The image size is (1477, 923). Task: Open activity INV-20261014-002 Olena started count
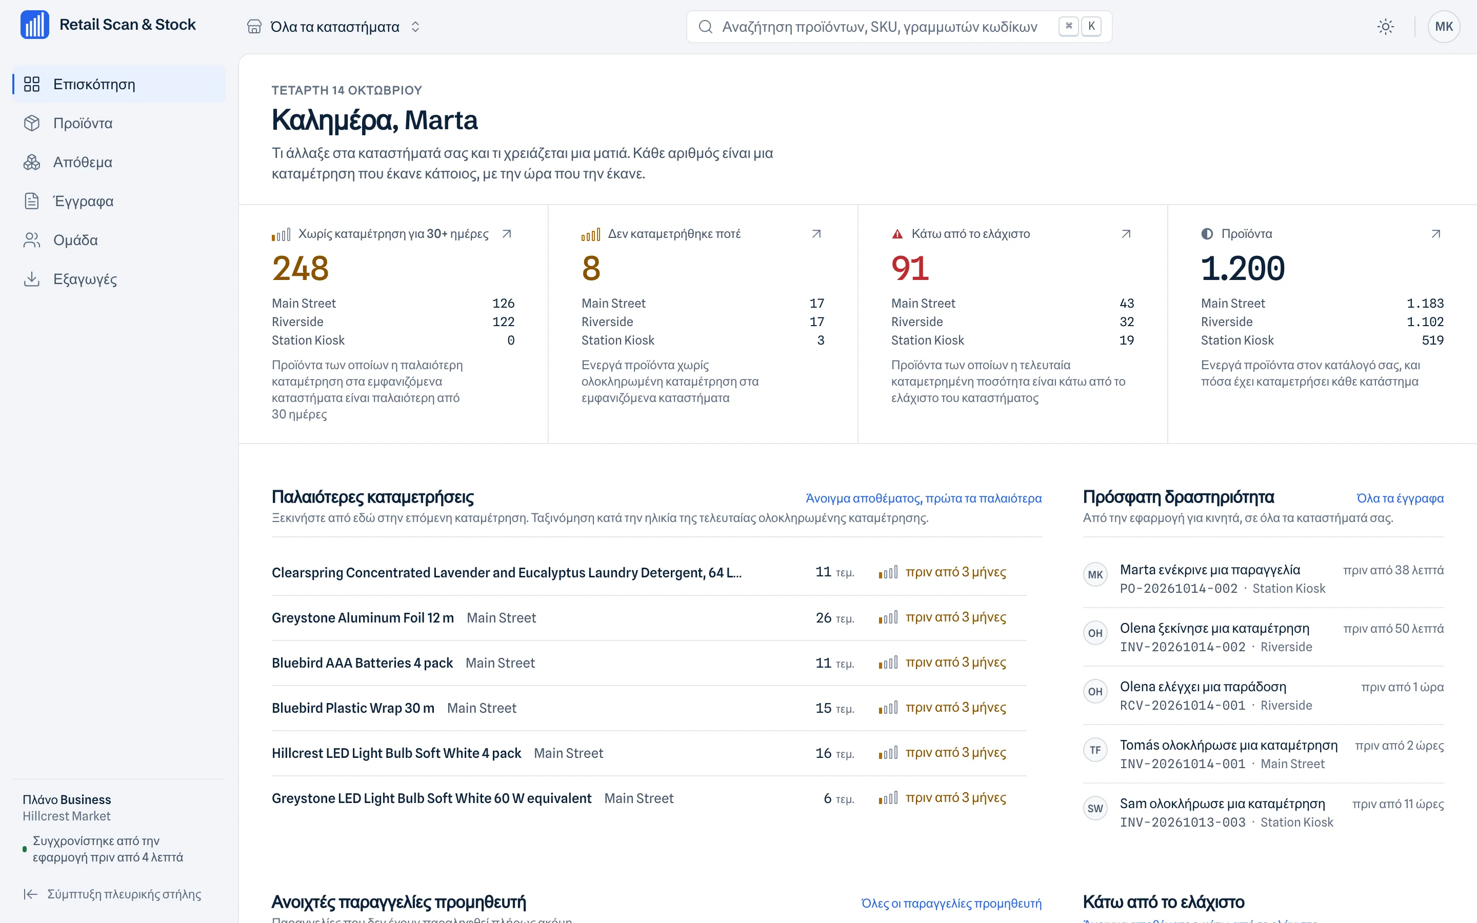click(x=1263, y=637)
